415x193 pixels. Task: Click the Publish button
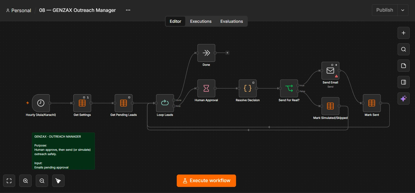point(385,10)
